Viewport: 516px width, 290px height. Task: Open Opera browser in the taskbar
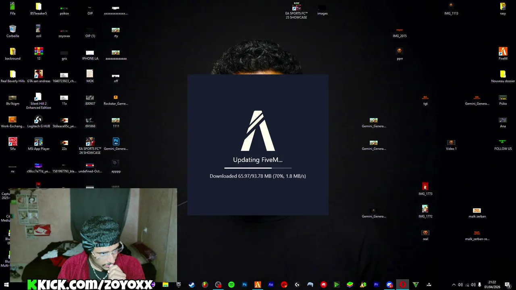(x=402, y=284)
